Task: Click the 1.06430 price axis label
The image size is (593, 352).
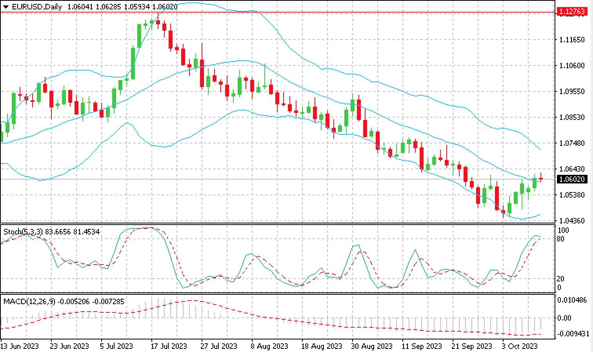Action: point(571,169)
